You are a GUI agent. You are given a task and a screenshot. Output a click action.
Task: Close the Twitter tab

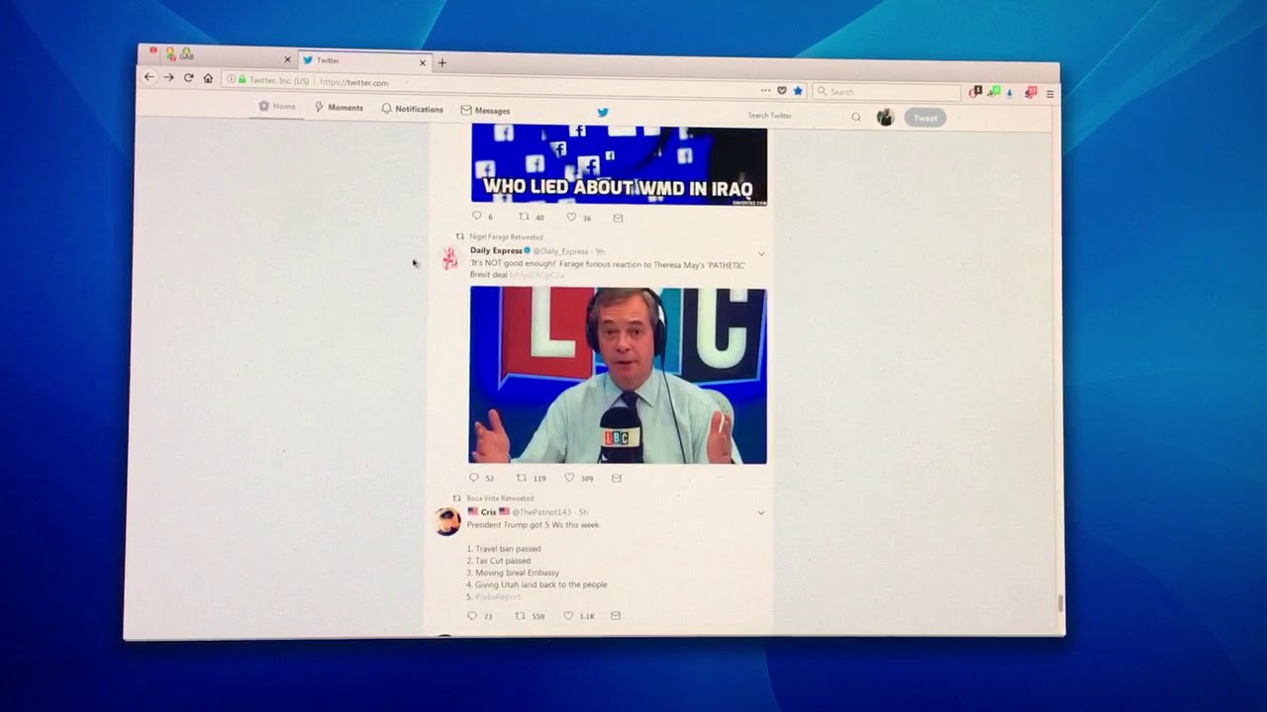[423, 62]
